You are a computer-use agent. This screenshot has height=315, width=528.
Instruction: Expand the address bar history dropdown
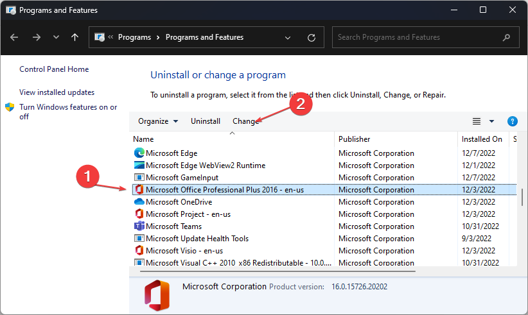(x=288, y=38)
